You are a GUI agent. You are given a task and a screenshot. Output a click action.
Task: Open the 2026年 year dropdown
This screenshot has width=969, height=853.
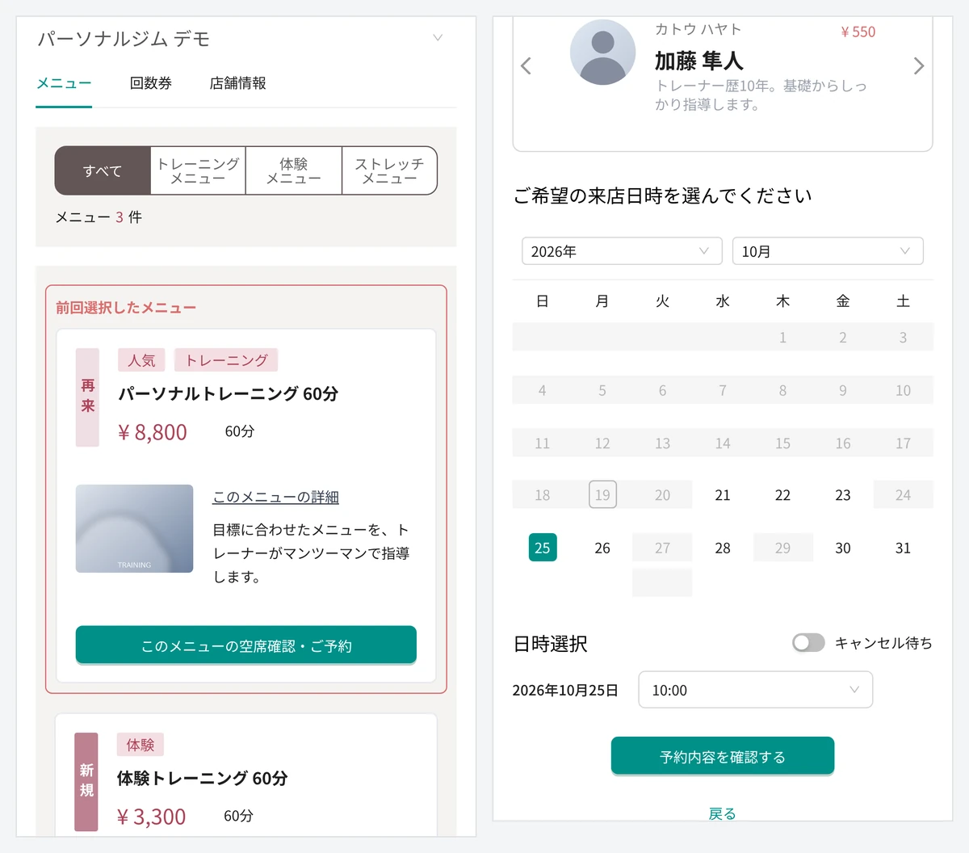pyautogui.click(x=622, y=251)
